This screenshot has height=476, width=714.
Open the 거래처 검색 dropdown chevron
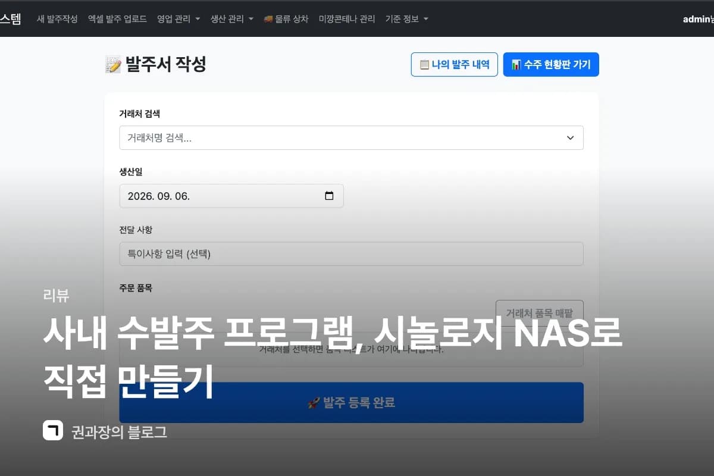(570, 137)
